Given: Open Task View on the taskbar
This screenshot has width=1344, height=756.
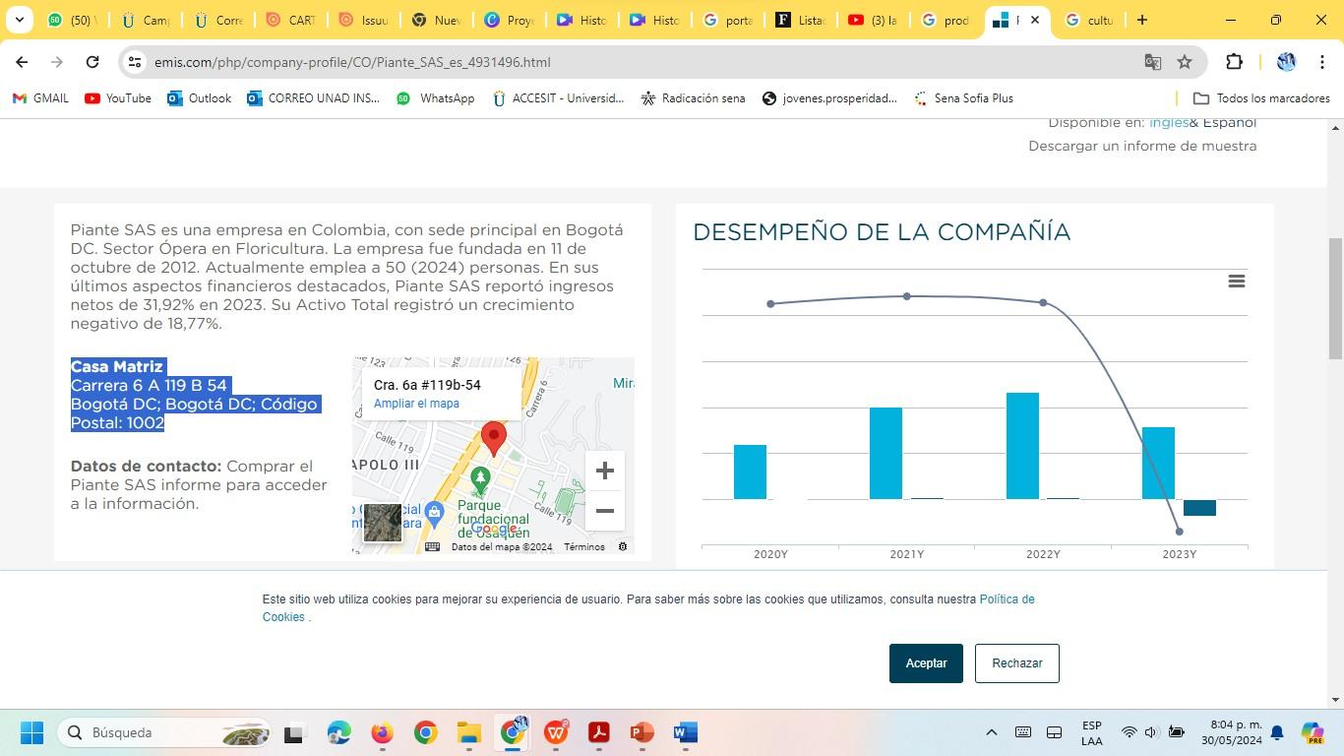Looking at the screenshot, I should coord(293,732).
